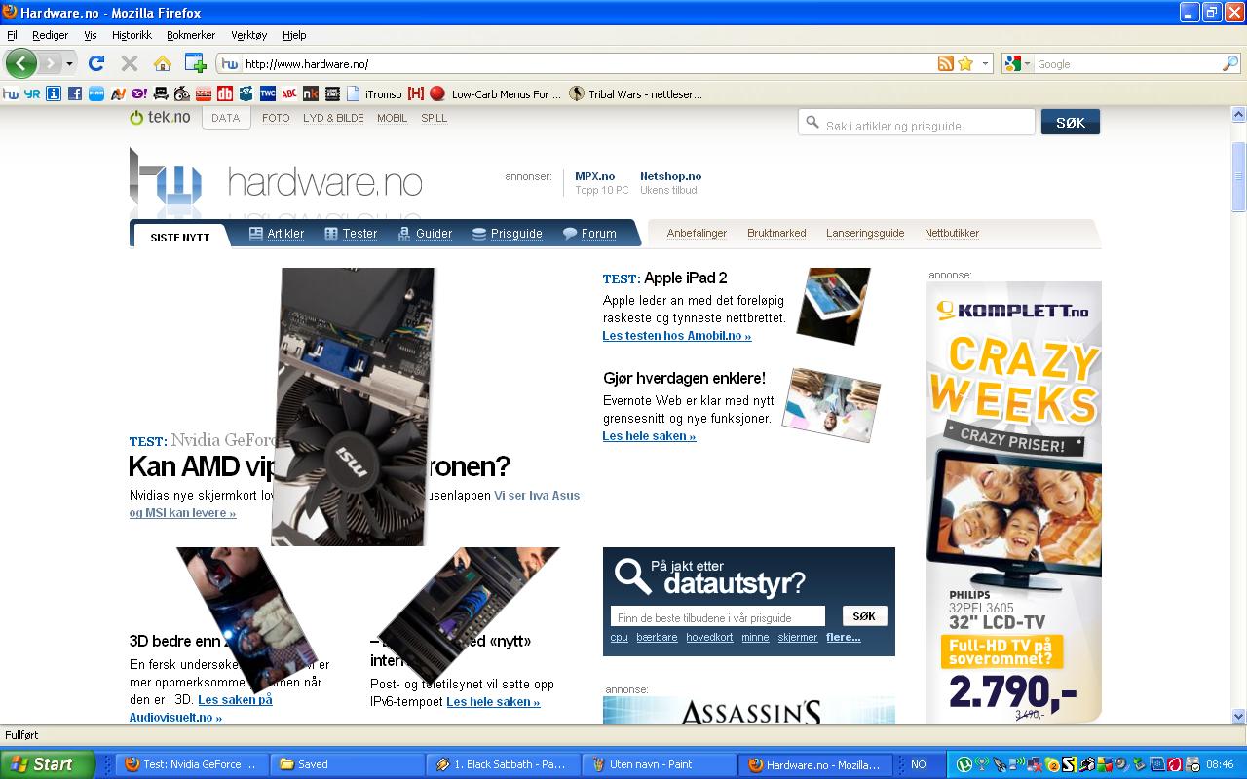1247x779 pixels.
Task: Click the RSS feed icon in the address bar
Action: tap(945, 63)
